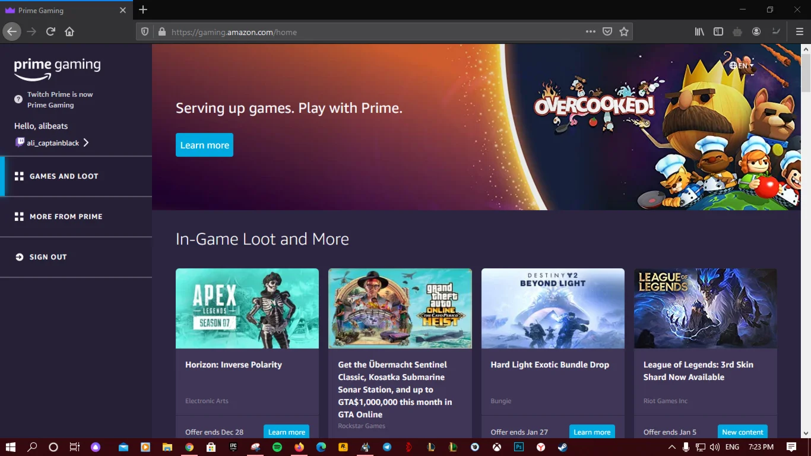Click the Sign Out option
This screenshot has width=811, height=456.
point(47,256)
